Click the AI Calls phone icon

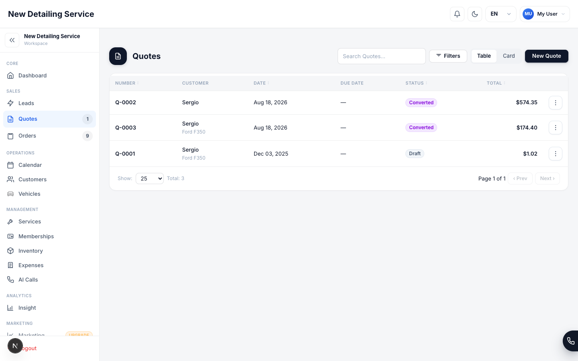(10, 280)
